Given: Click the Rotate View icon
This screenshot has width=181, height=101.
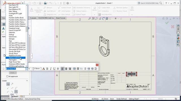Looking at the screenshot, I should pos(104,19).
